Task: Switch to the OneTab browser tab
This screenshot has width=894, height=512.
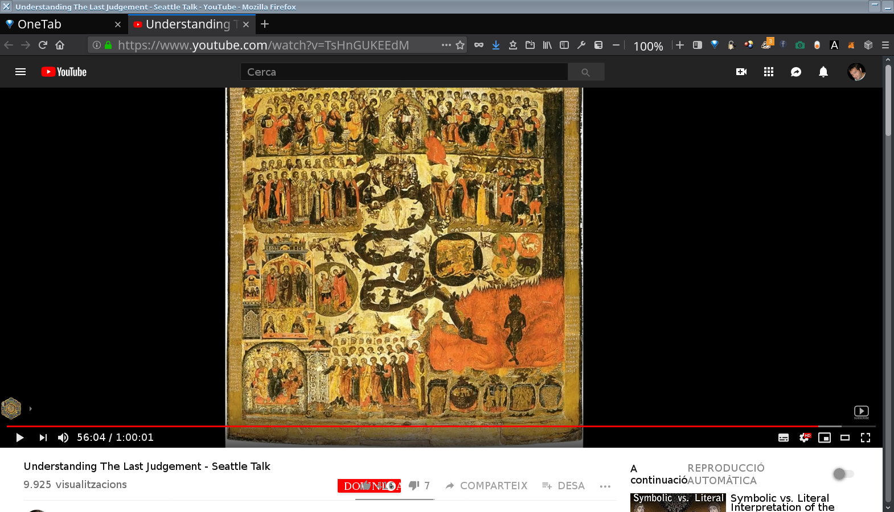Action: pyautogui.click(x=63, y=24)
